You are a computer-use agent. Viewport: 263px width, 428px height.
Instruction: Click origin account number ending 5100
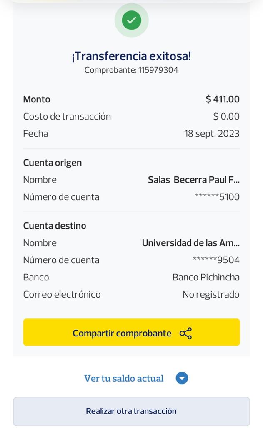click(x=217, y=197)
